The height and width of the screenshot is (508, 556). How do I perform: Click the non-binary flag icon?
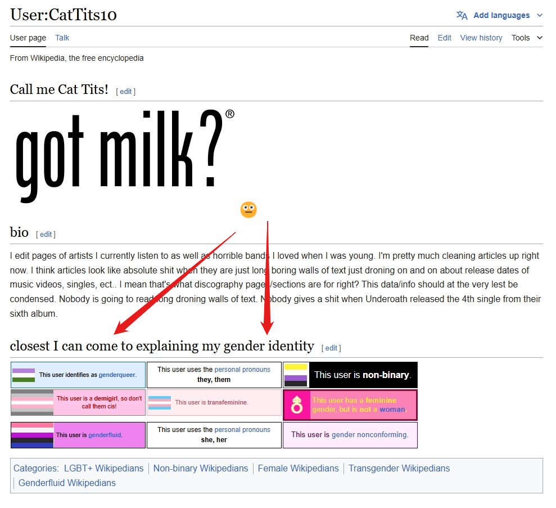[295, 375]
